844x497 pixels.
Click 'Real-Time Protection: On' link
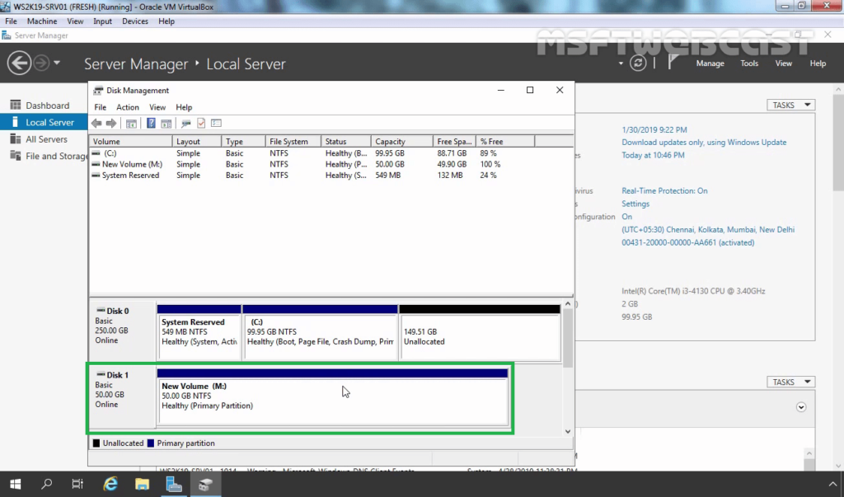click(x=664, y=190)
